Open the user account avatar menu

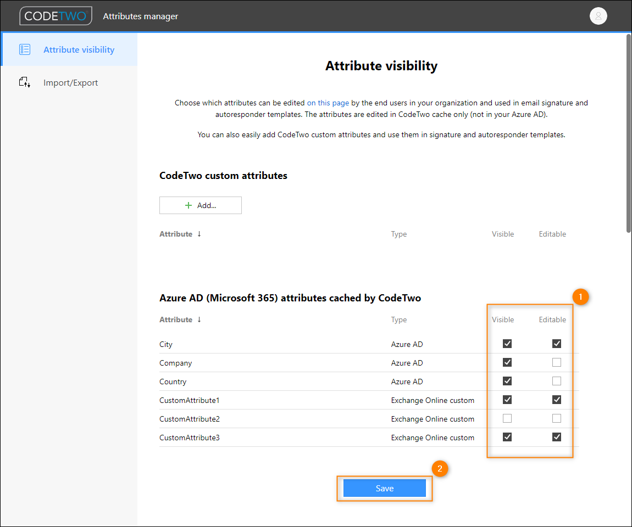(x=598, y=16)
